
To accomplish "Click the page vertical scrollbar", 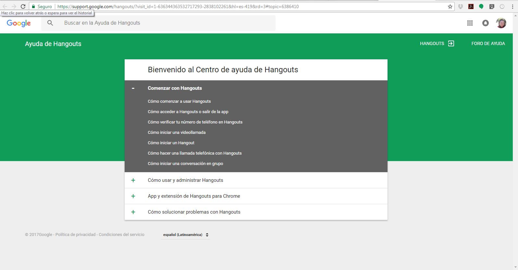I will click(515, 141).
